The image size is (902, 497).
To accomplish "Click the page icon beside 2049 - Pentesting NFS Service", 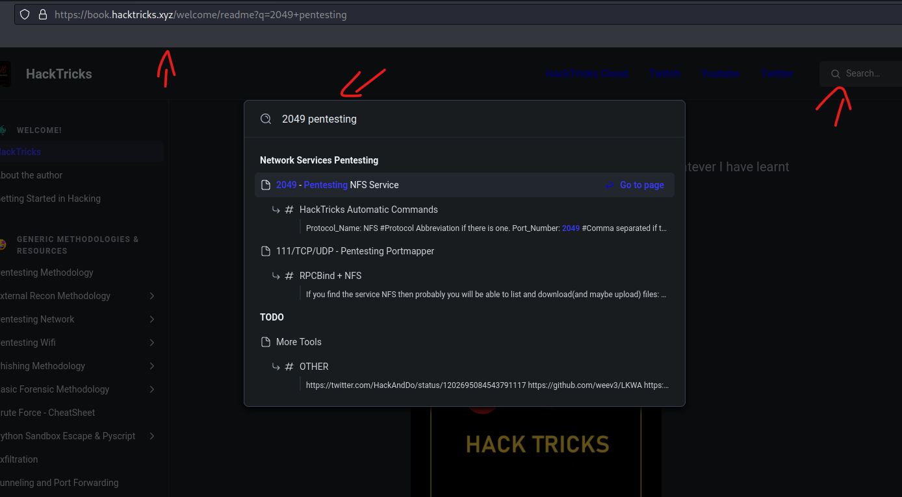I will 265,185.
